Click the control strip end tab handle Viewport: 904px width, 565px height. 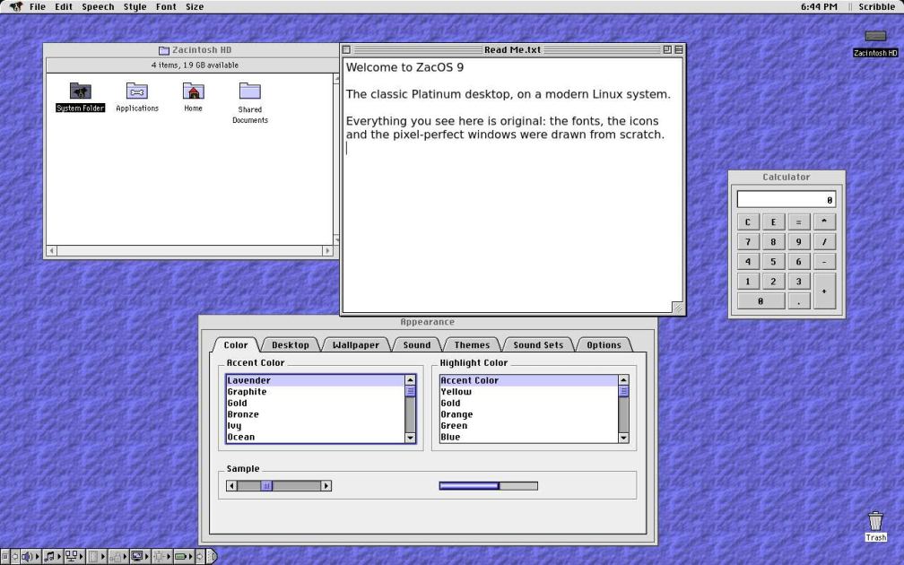(x=212, y=556)
